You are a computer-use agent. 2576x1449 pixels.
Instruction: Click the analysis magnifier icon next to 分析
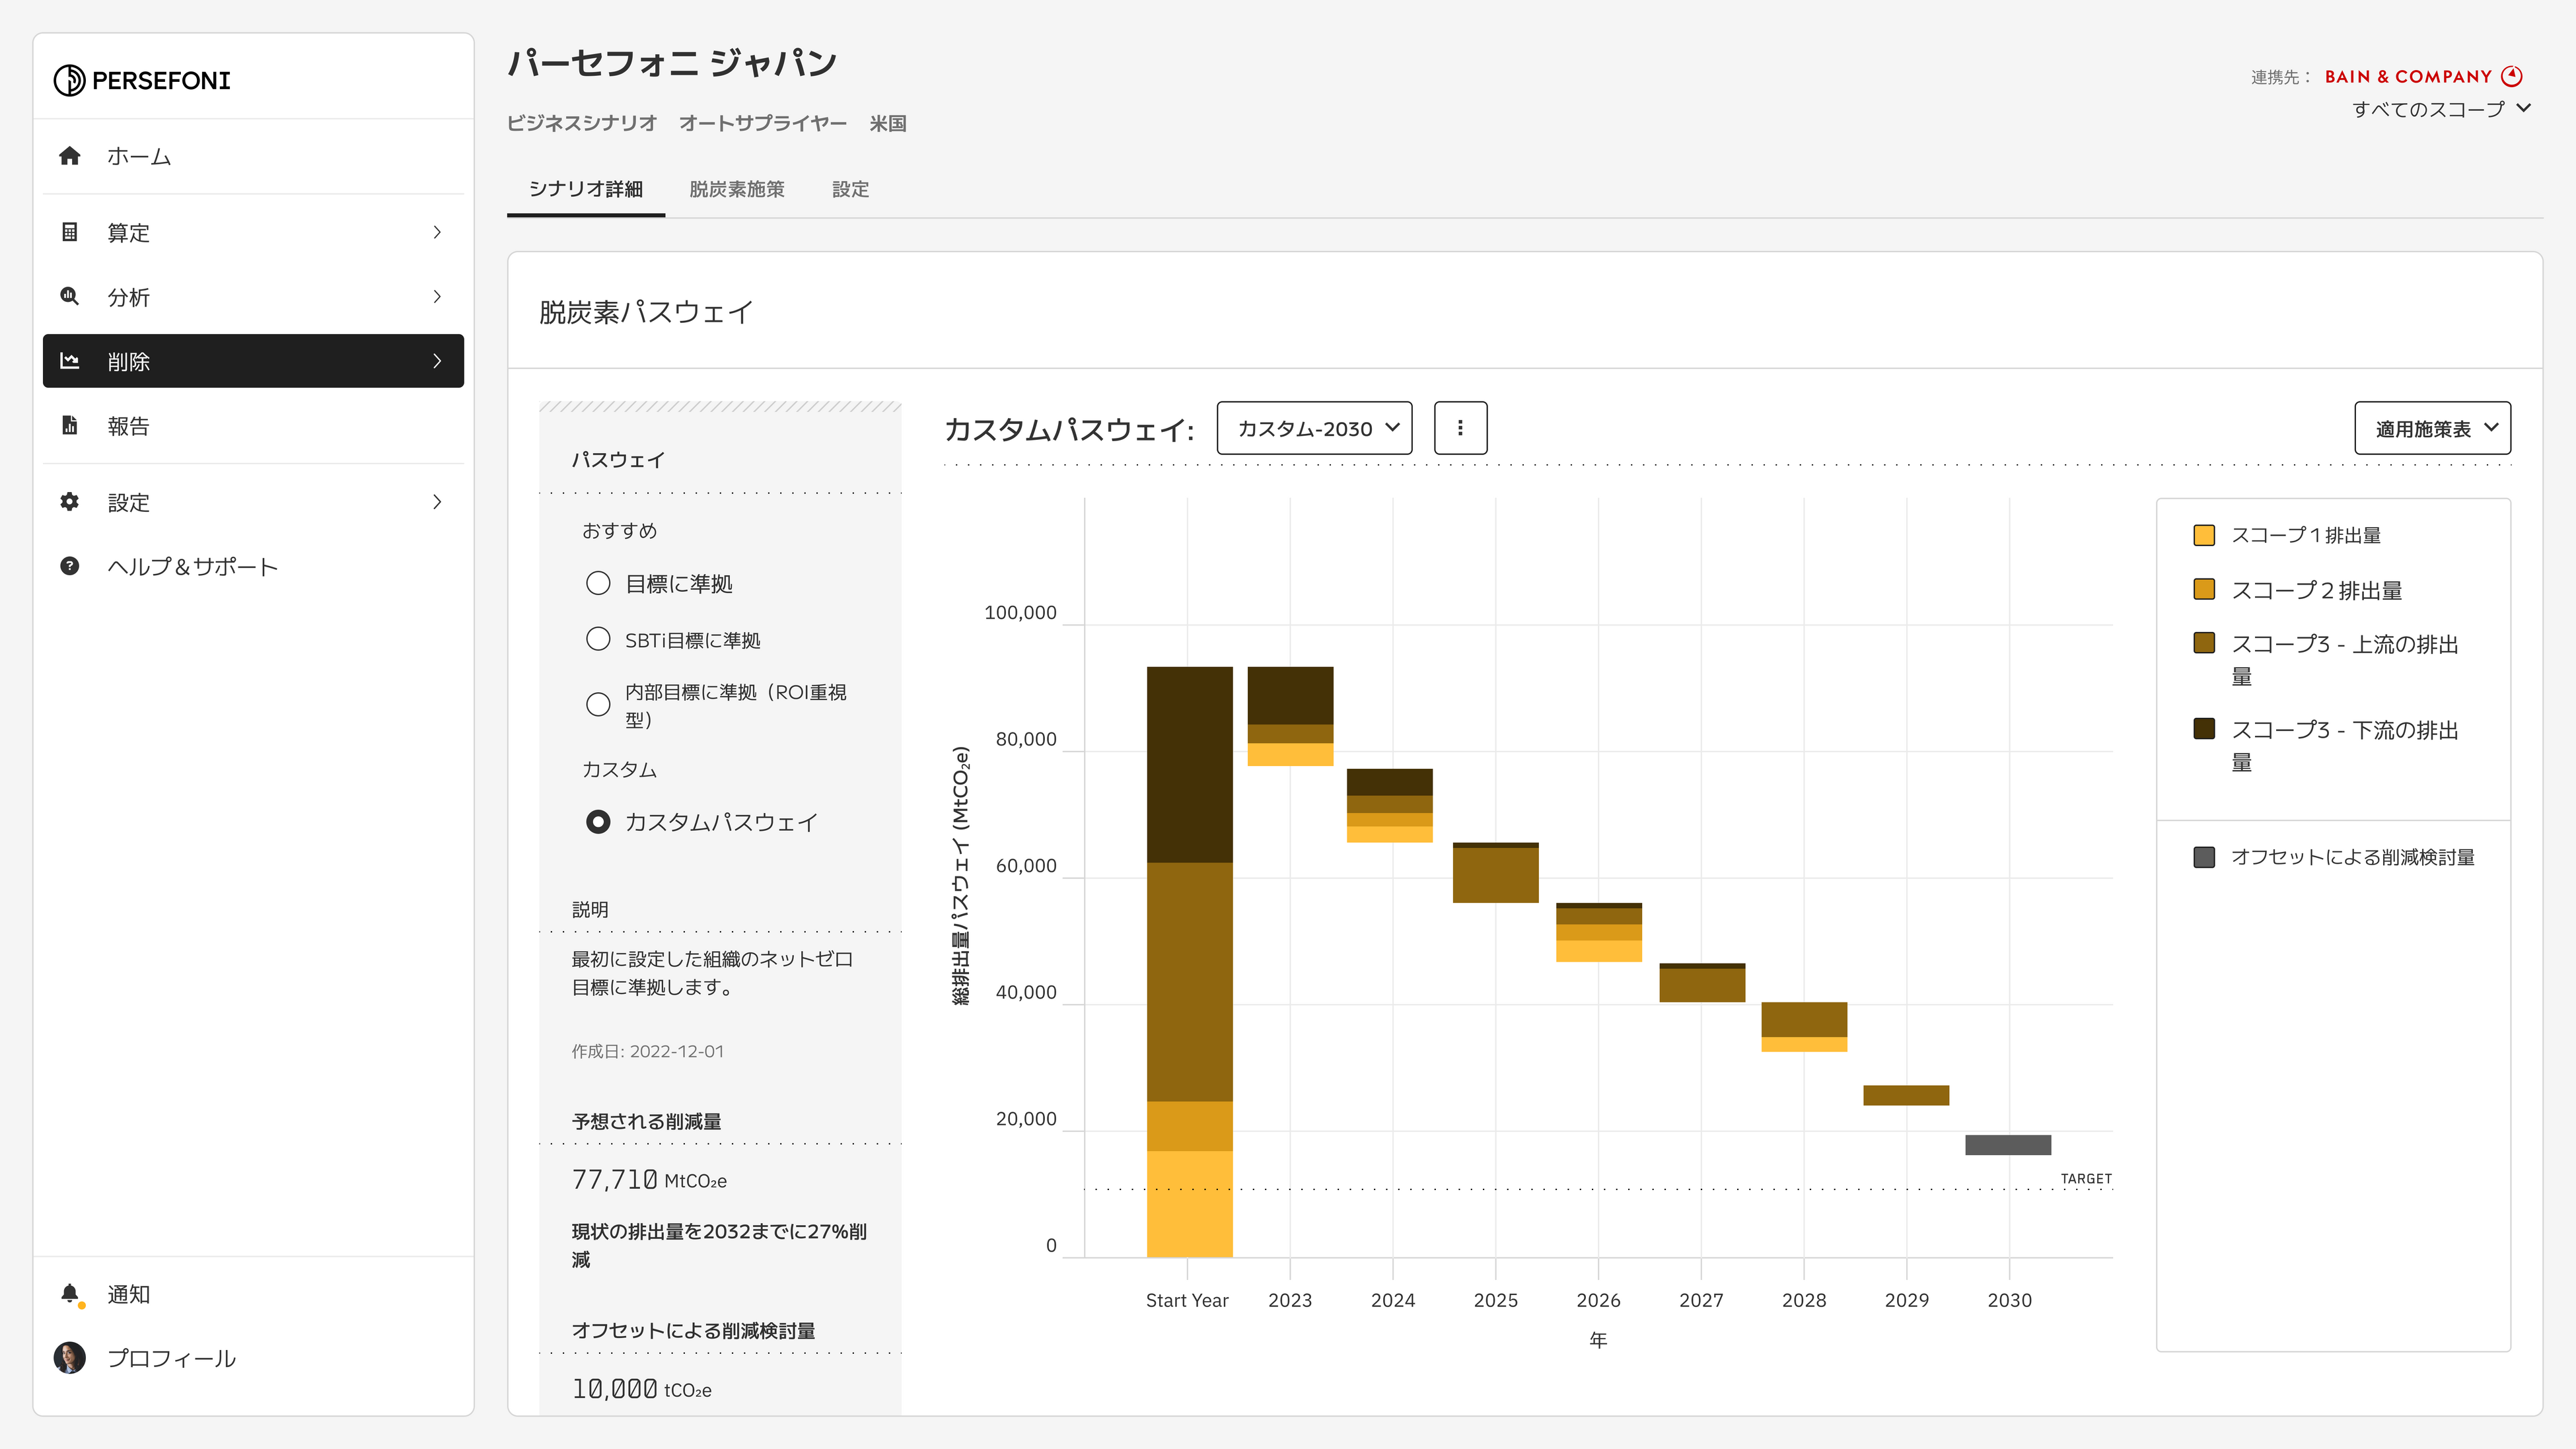coord(69,296)
